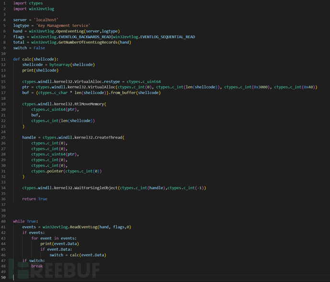Click 'import win32evtlog' on line 2
The width and height of the screenshot is (330, 282).
point(33,9)
